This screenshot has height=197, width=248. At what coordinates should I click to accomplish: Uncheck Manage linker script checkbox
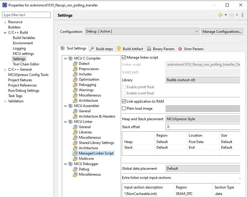124,57
